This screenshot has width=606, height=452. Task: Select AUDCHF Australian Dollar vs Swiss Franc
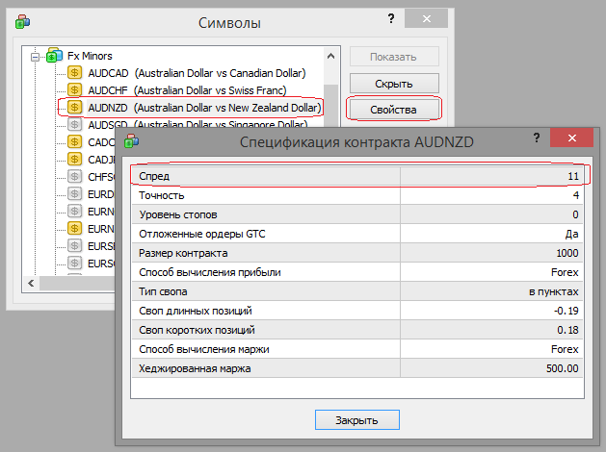tap(187, 90)
